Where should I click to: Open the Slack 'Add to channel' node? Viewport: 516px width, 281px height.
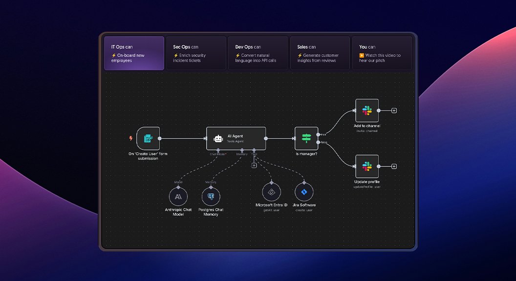(367, 110)
